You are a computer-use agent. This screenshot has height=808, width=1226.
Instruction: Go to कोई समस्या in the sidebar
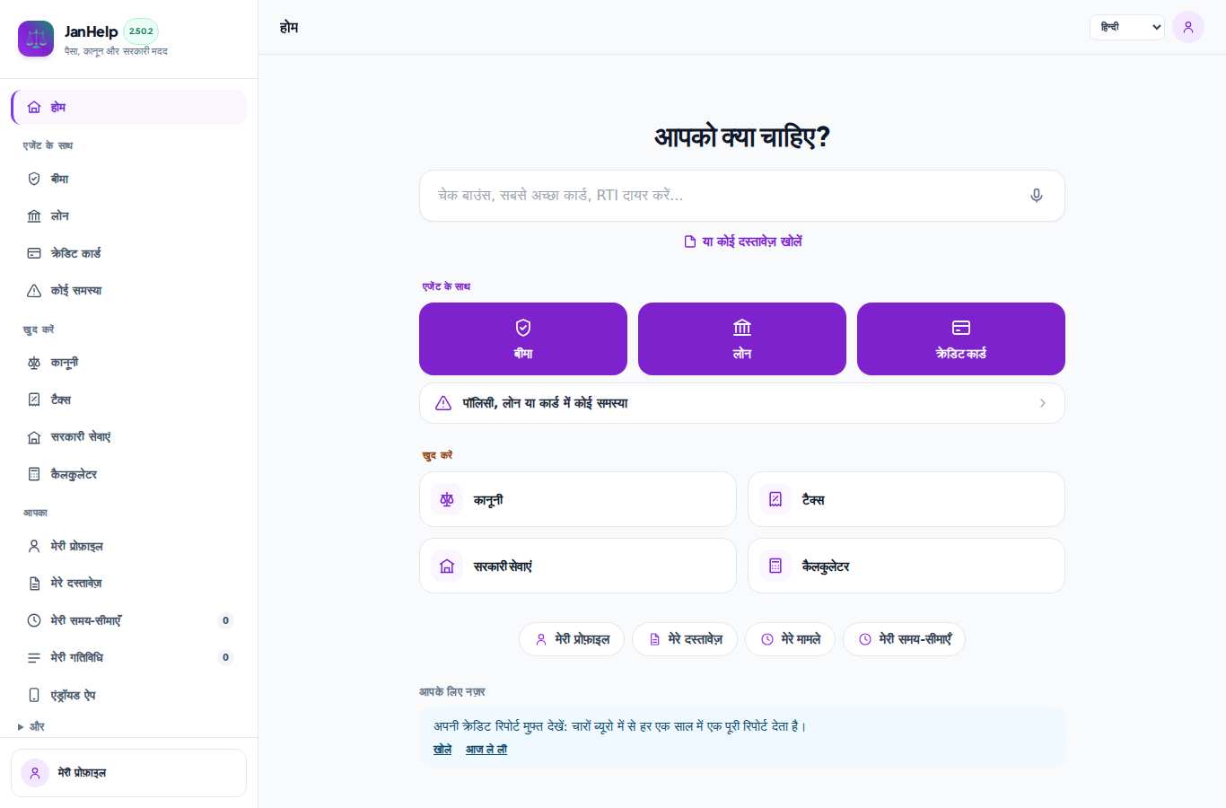128,290
